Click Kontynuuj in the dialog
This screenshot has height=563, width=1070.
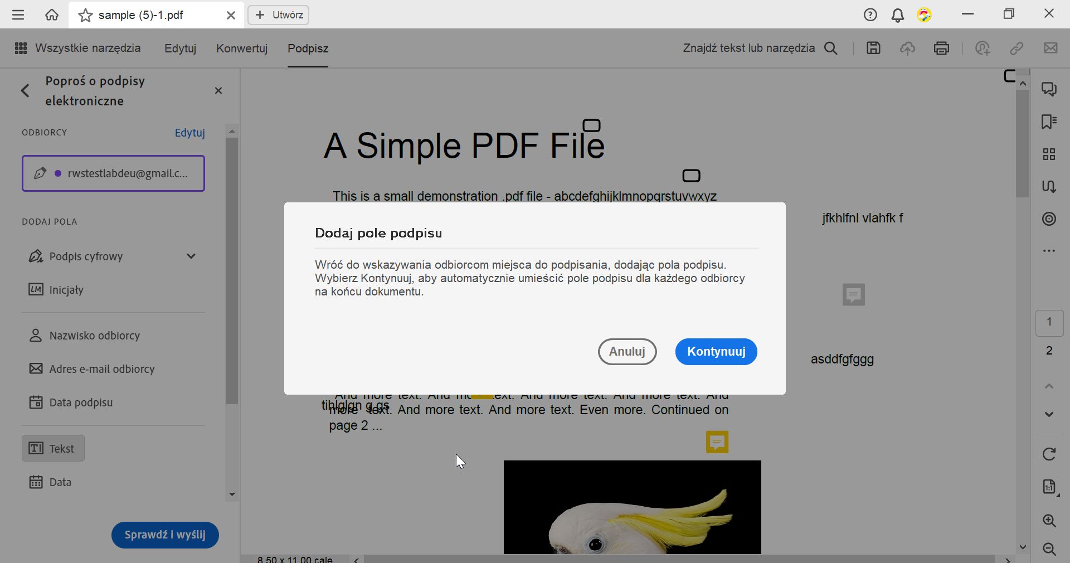point(716,352)
